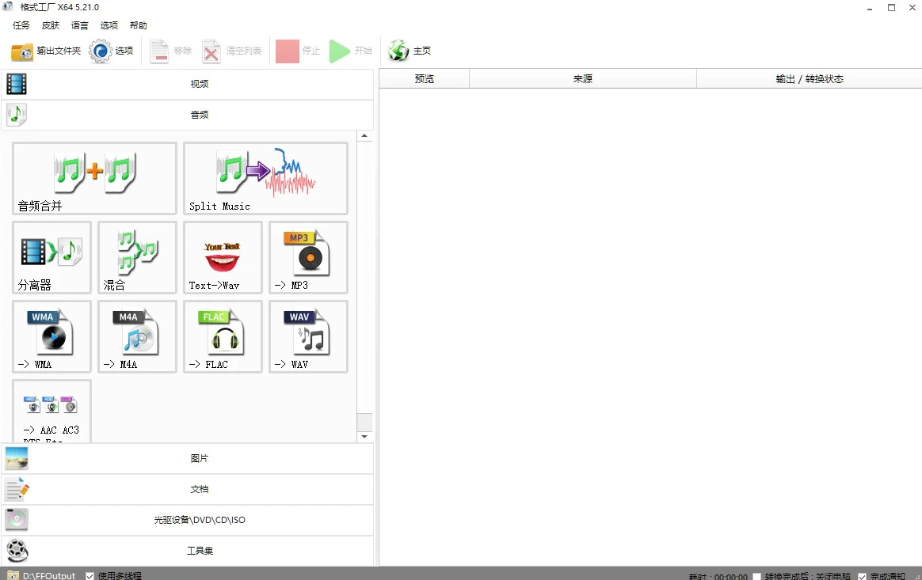Open the 分离器 separator tile
This screenshot has height=580, width=922.
click(51, 257)
